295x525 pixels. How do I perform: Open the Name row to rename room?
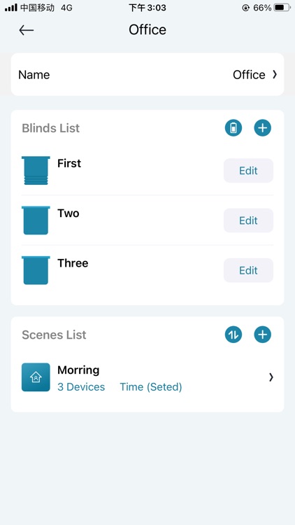point(147,74)
